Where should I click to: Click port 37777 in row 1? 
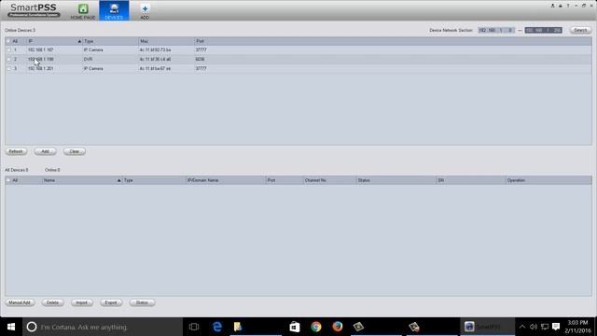(201, 49)
